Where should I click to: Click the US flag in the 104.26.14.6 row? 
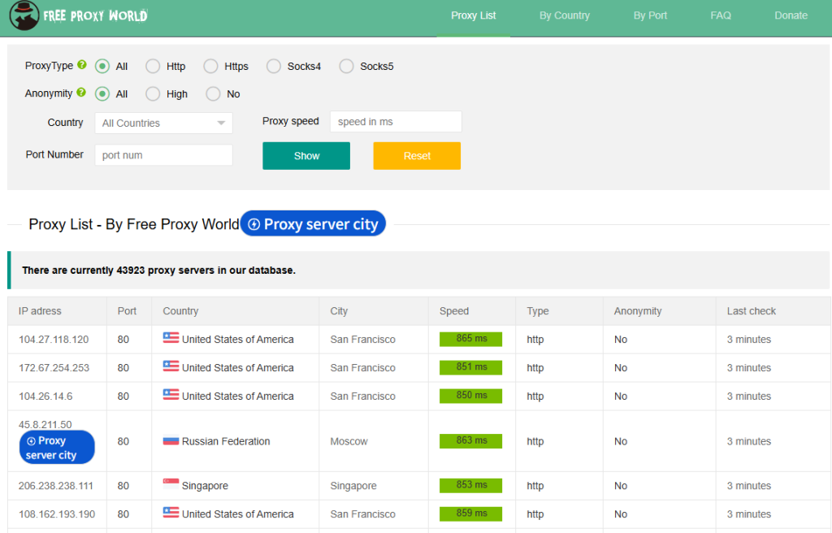pyautogui.click(x=171, y=394)
